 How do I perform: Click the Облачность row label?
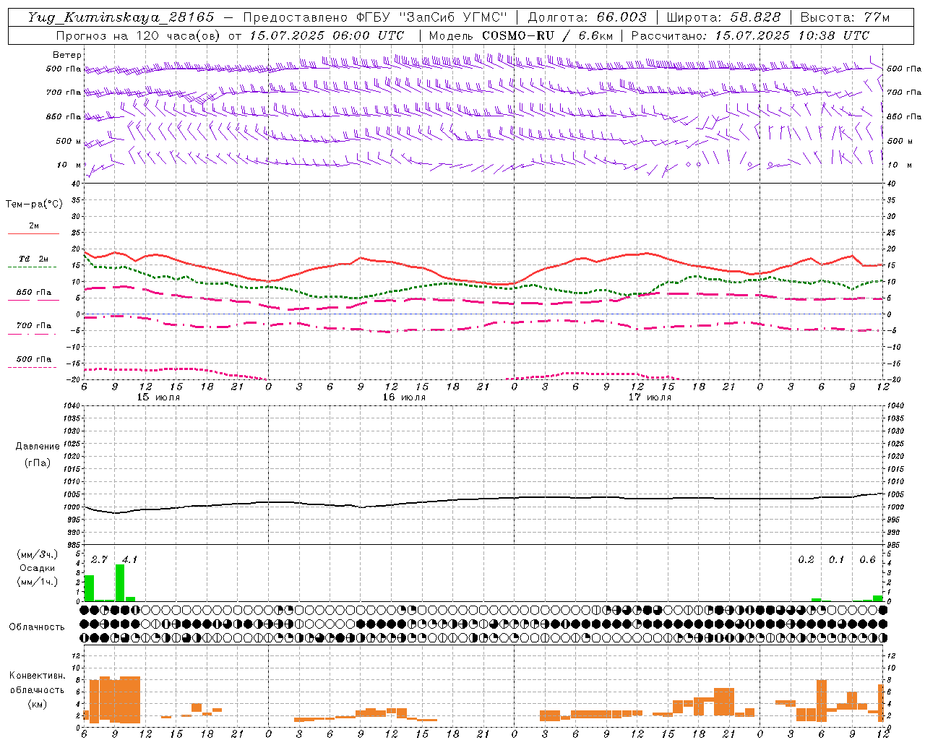click(x=37, y=627)
